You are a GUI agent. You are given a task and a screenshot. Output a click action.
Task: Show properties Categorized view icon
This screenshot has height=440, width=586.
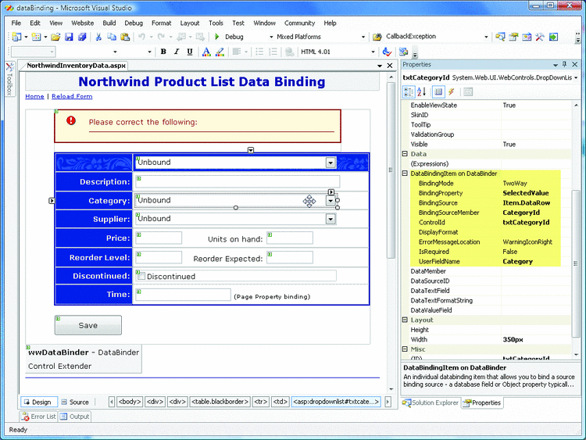[x=409, y=91]
